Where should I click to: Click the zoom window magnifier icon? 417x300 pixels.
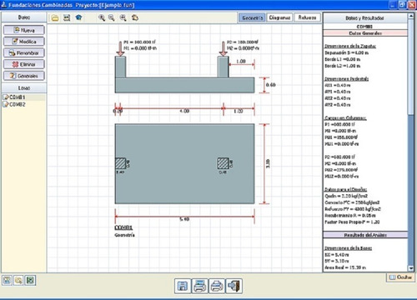coord(123,17)
